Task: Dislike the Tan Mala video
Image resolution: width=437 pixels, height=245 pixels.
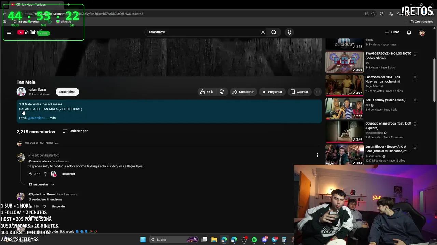Action: pos(222,92)
